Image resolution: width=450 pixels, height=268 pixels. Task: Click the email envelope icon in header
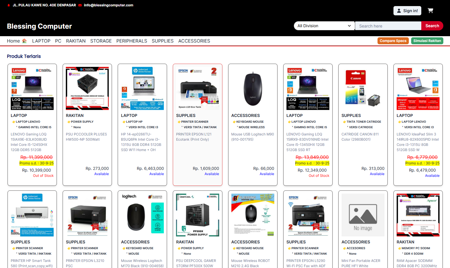click(80, 5)
